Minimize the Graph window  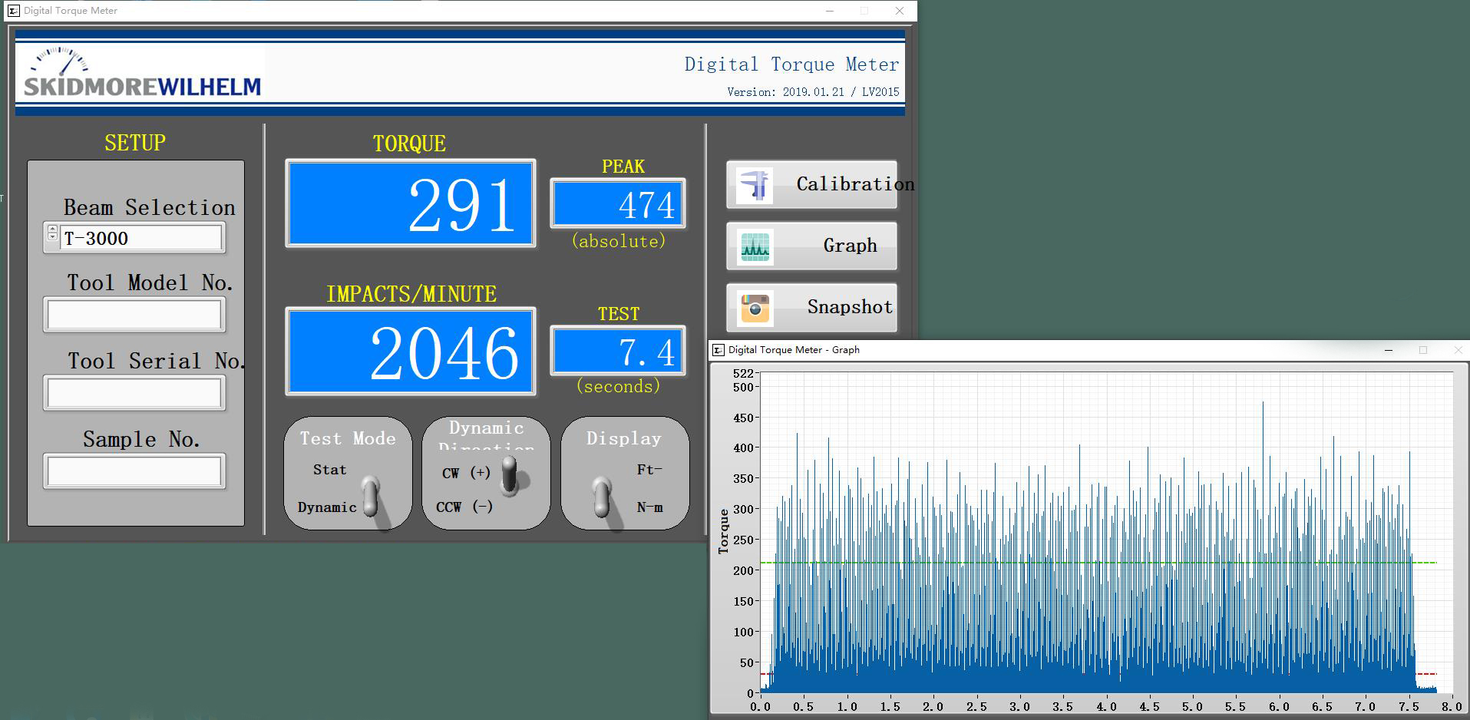(x=1388, y=350)
